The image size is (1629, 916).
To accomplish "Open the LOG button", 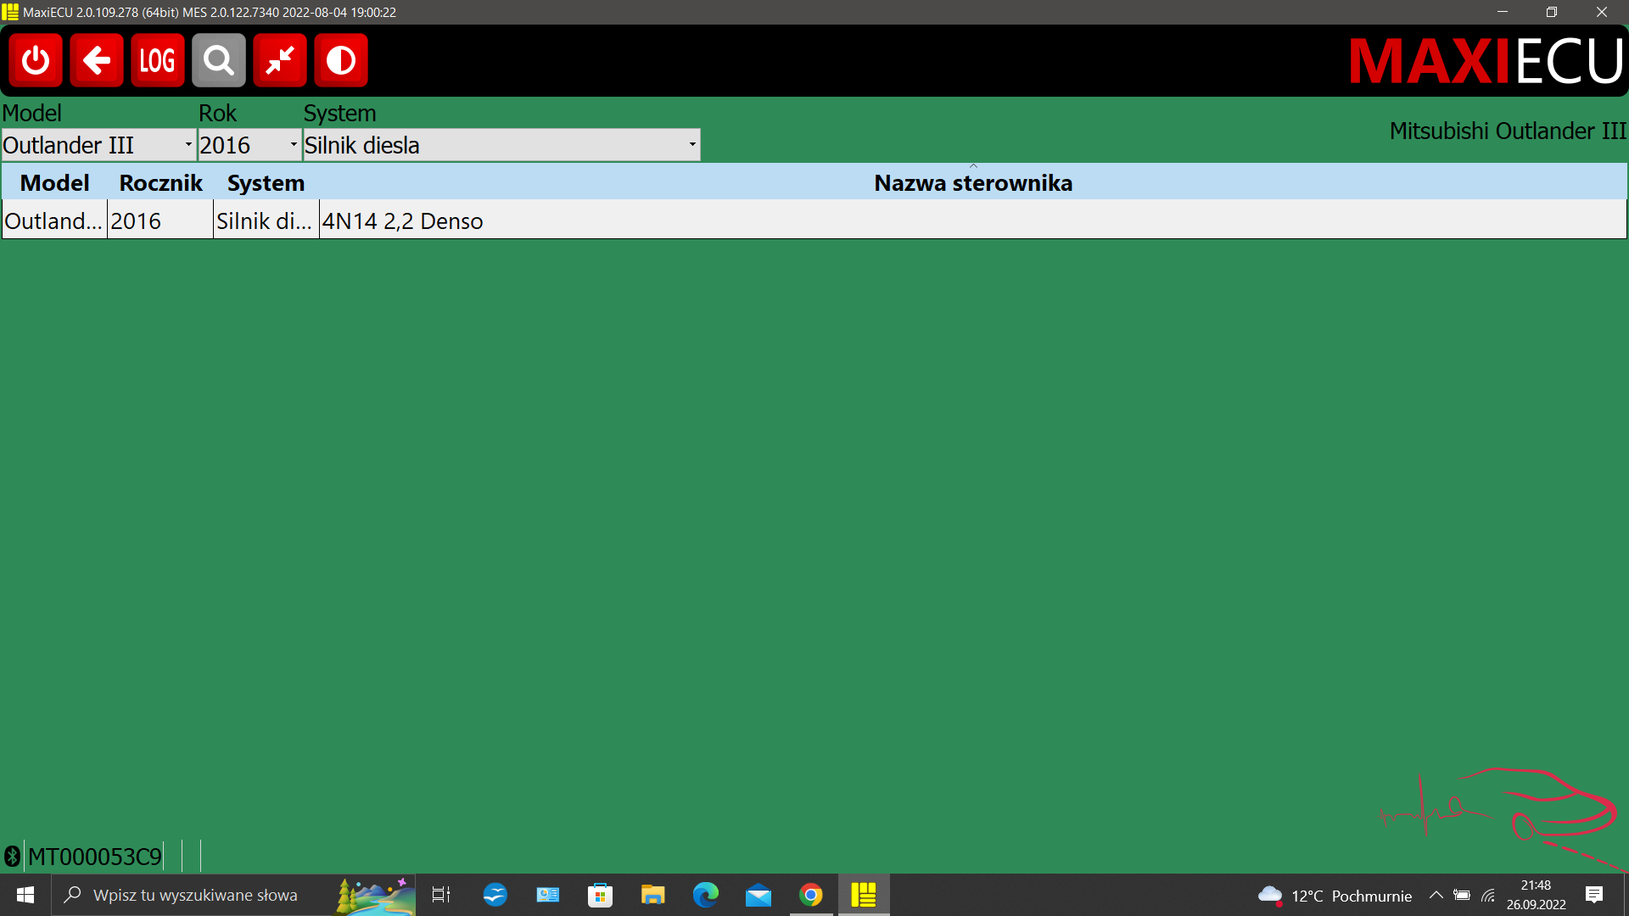I will tap(158, 60).
